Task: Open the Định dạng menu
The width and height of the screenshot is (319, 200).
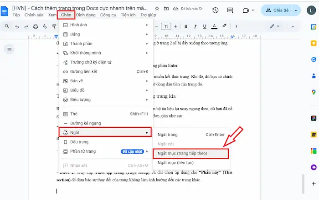Action: [x=87, y=15]
